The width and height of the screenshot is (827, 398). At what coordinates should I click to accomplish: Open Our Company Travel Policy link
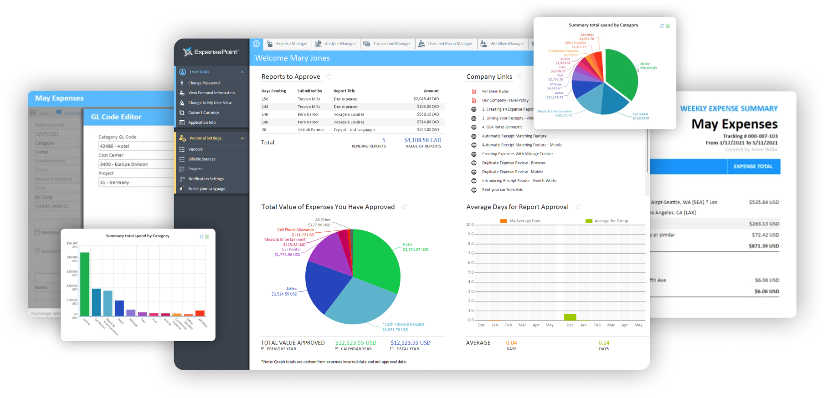click(x=505, y=101)
